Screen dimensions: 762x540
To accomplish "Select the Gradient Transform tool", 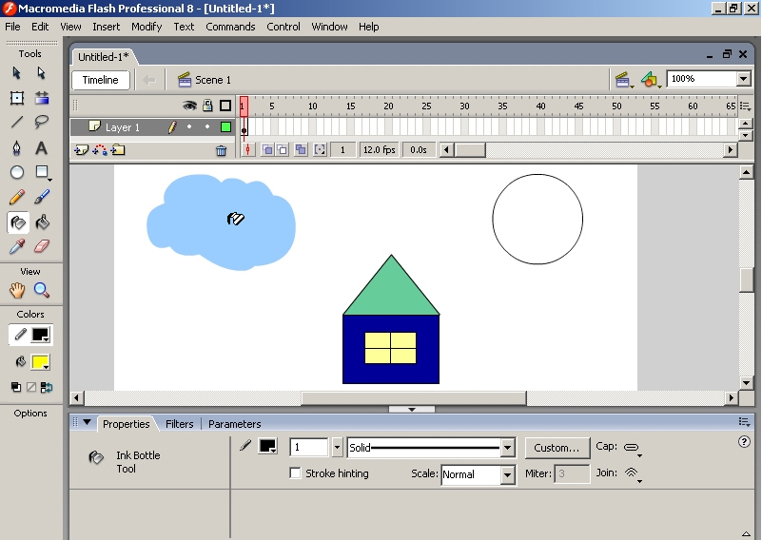I will (42, 98).
